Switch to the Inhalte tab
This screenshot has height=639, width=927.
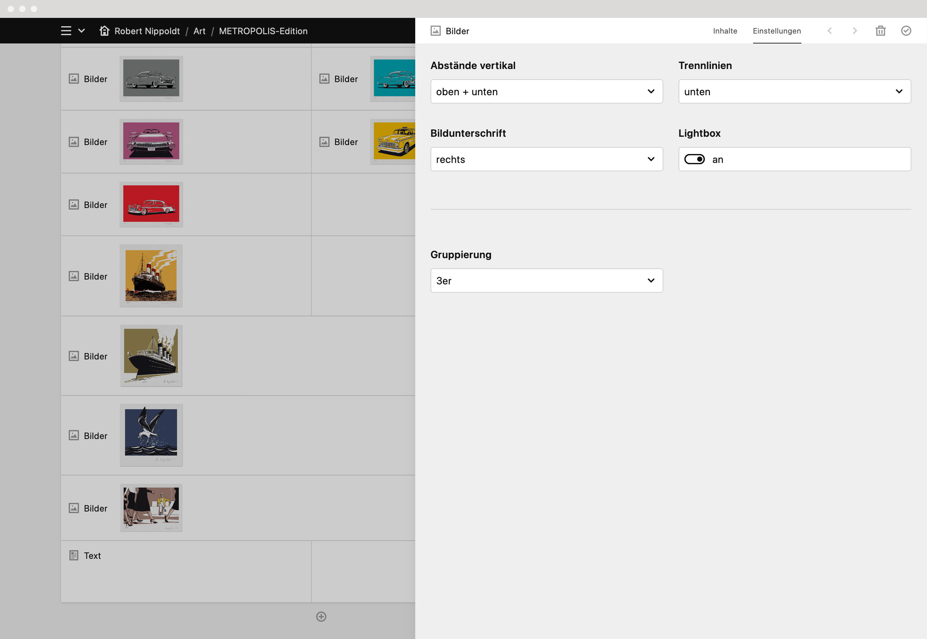(725, 31)
